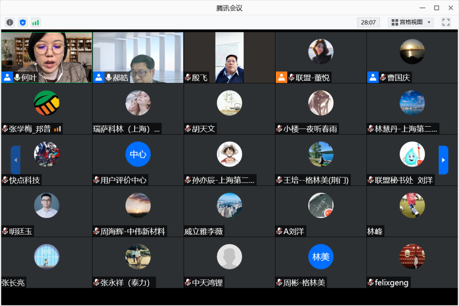Click 孙亦辰's straw hat anime avatar
The width and height of the screenshot is (459, 306).
pyautogui.click(x=229, y=154)
